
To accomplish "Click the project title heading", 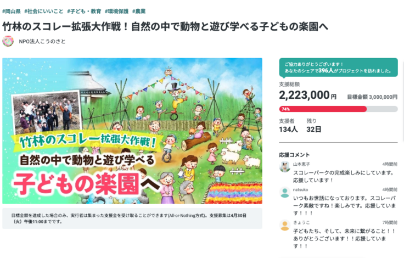I will (x=165, y=26).
